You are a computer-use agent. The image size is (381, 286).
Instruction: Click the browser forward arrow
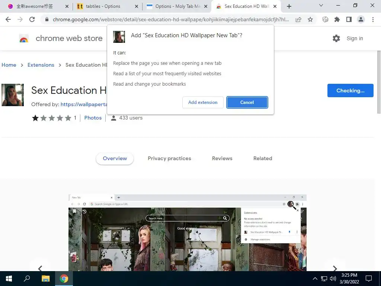(x=20, y=19)
